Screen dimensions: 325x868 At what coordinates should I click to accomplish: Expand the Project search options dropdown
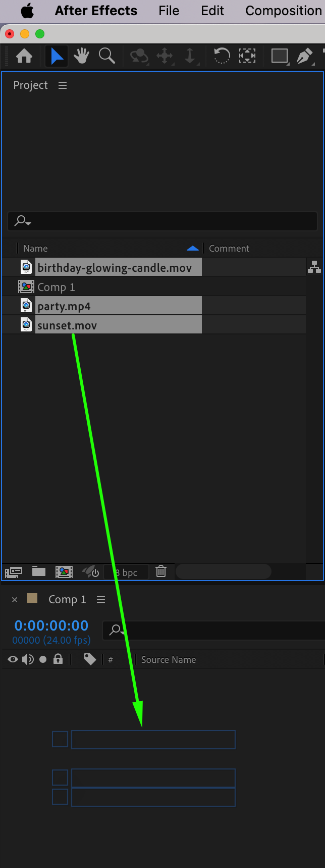23,221
